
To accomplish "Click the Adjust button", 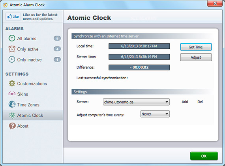I will (x=196, y=57).
